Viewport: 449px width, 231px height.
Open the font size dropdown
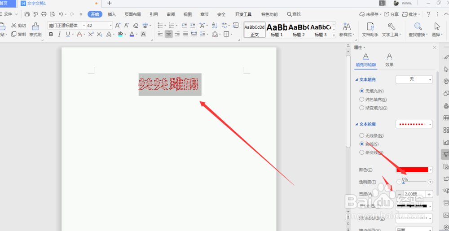click(110, 26)
